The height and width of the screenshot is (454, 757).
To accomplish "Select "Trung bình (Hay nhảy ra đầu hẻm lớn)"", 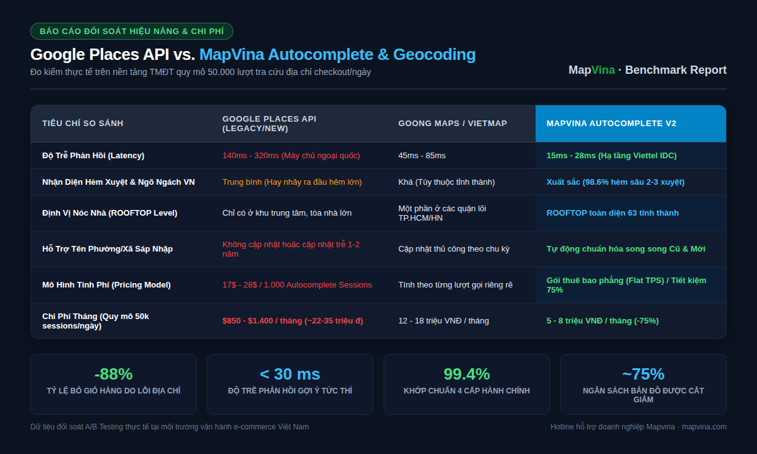I will tap(292, 182).
